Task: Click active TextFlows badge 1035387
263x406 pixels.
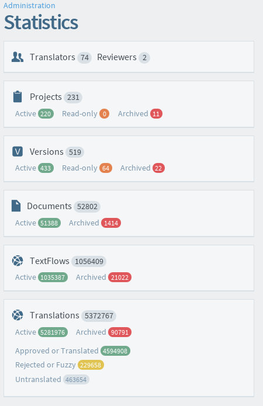Action: [x=53, y=277]
